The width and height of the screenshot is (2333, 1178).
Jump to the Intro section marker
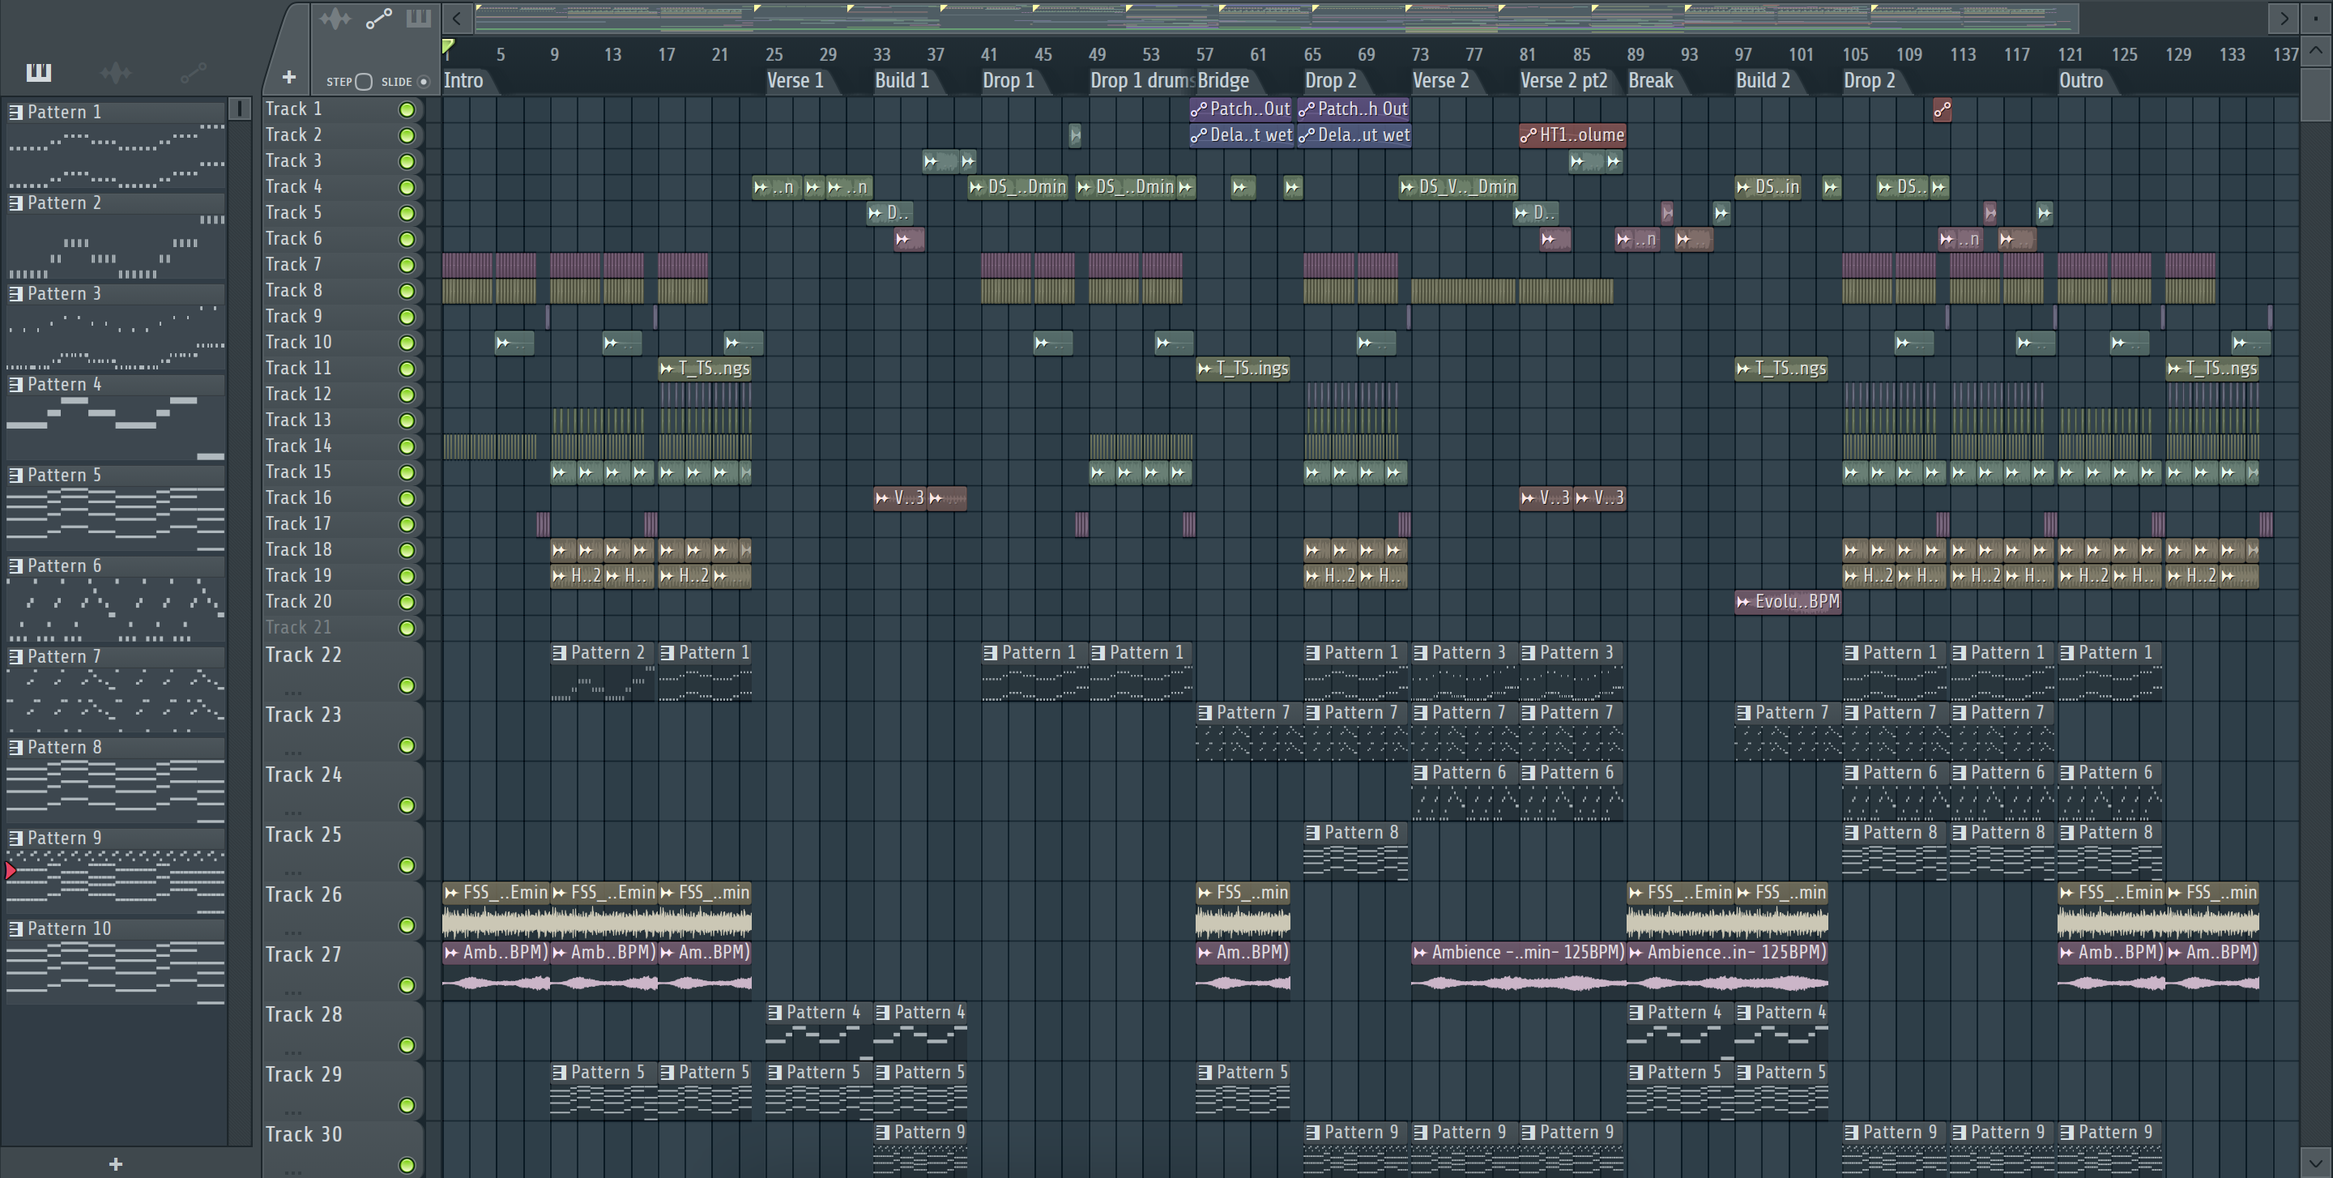click(x=463, y=80)
